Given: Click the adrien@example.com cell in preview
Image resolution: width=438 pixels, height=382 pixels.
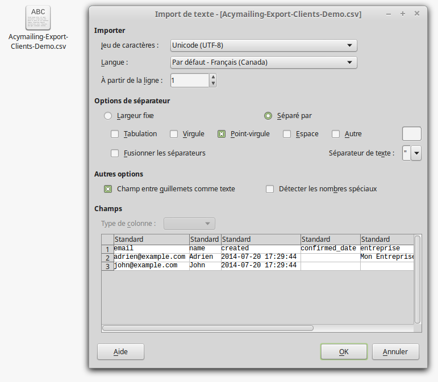Looking at the screenshot, I should coord(152,257).
